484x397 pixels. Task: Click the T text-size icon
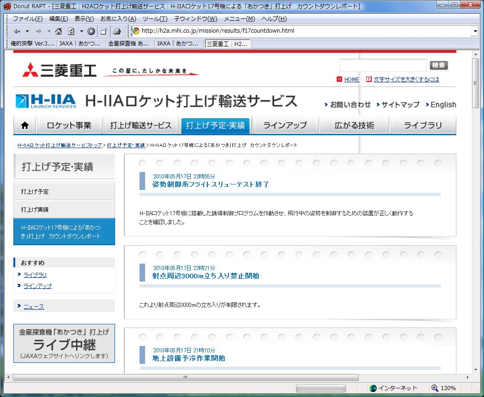pyautogui.click(x=368, y=79)
